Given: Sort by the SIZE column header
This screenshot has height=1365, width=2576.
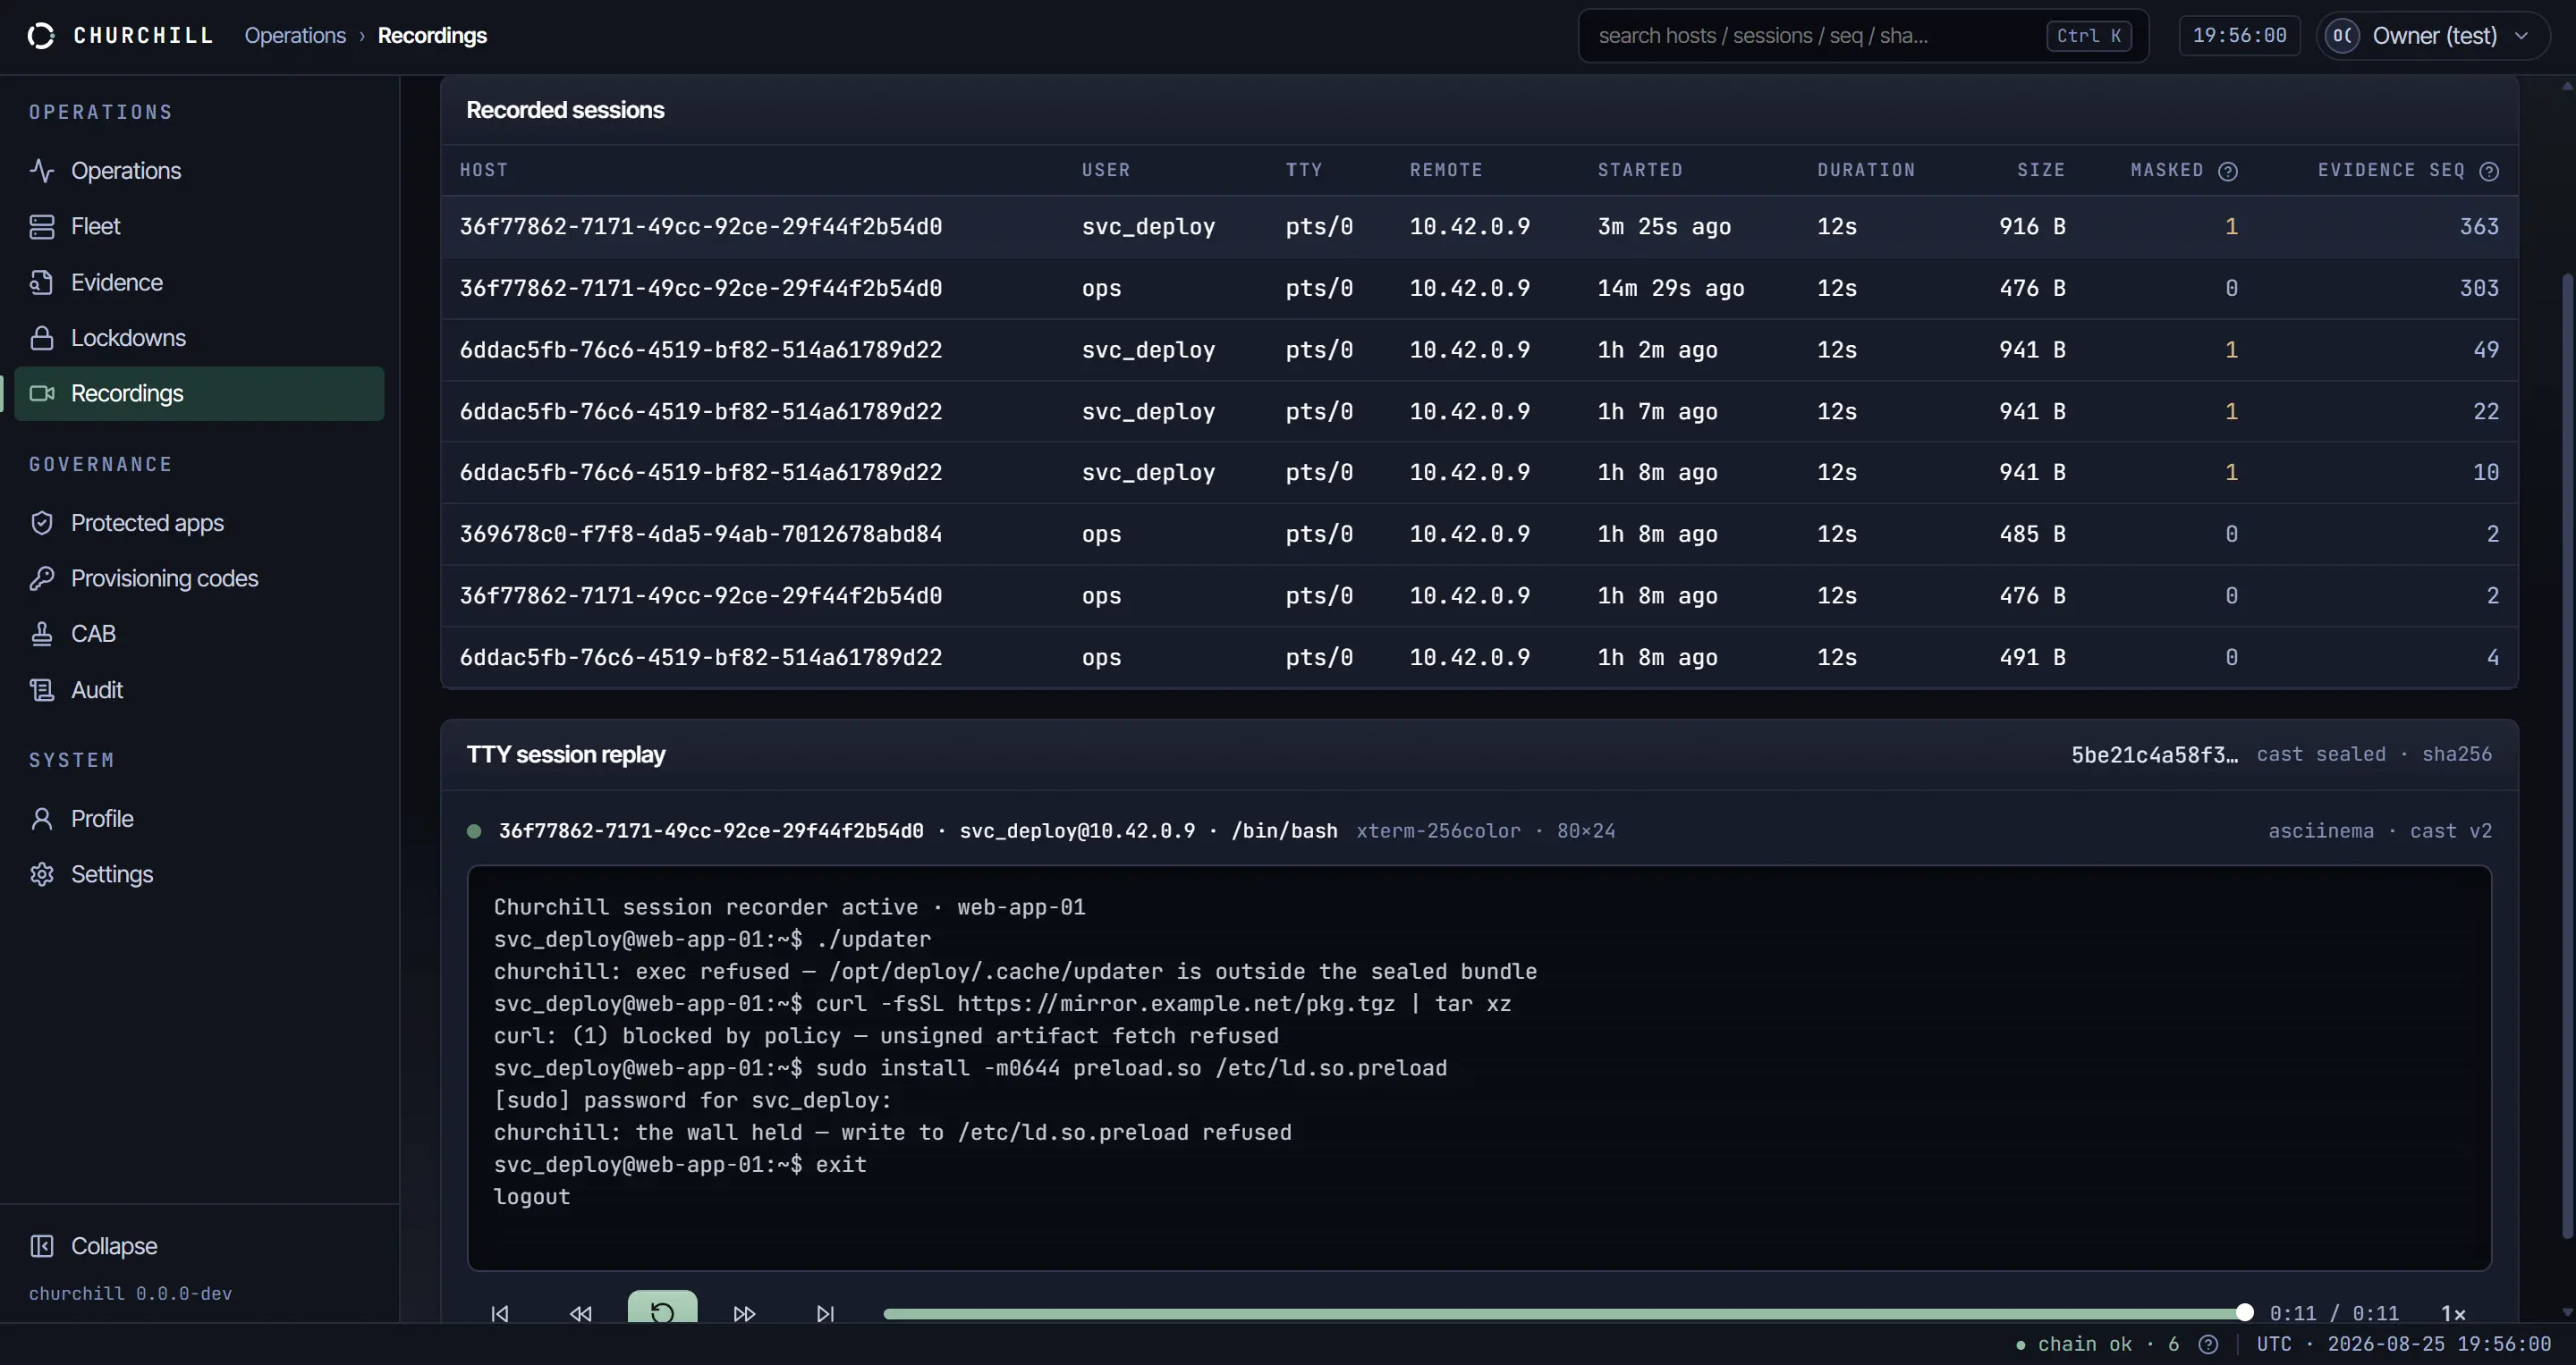Looking at the screenshot, I should [x=2041, y=170].
